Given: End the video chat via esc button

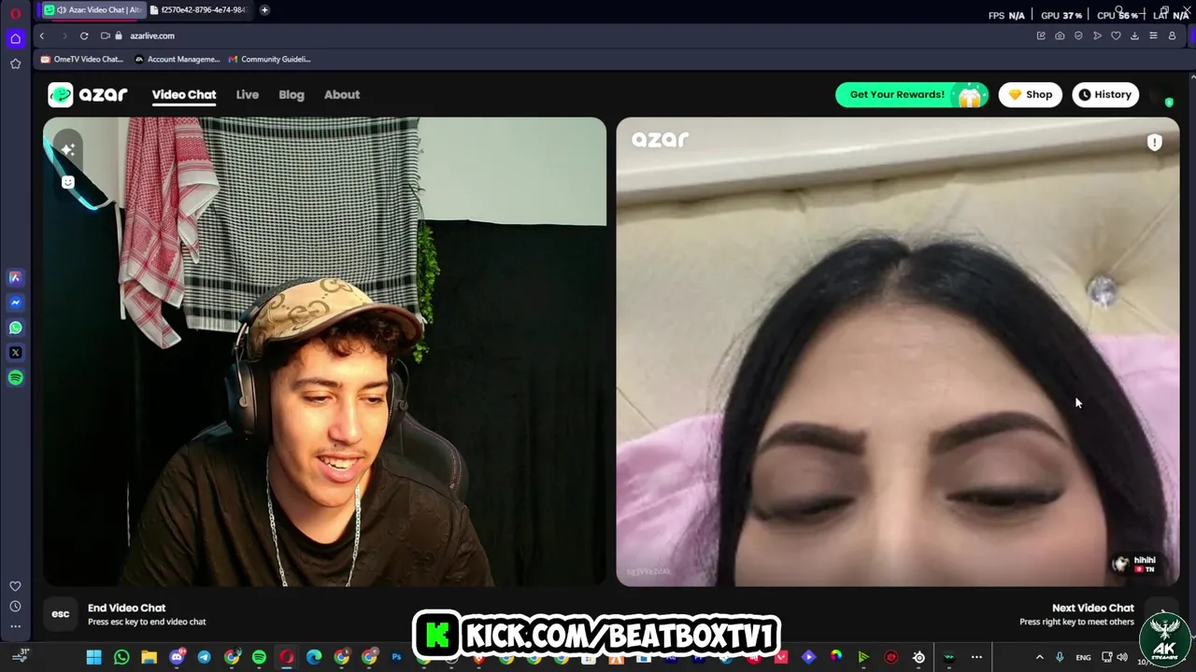Looking at the screenshot, I should pyautogui.click(x=61, y=614).
